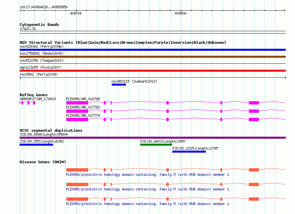The width and height of the screenshot is (295, 214).
Task: Select the nsv960115 short blue variant bar
Action: click(119, 85)
